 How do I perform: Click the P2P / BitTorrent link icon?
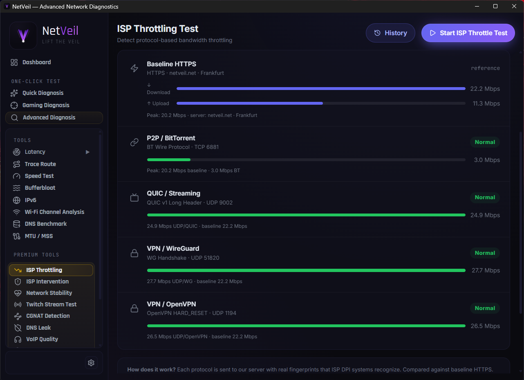(134, 142)
